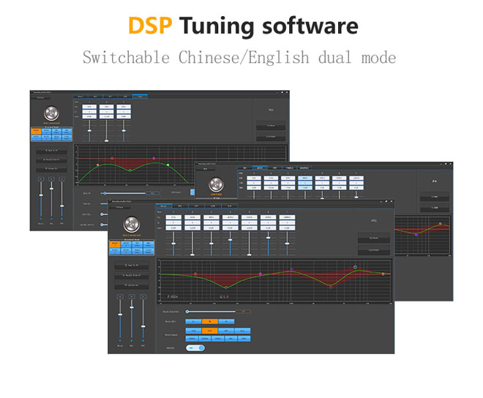Click band 1 frequency field in front window
Viewport: 483px width, 398px height.
(173, 217)
